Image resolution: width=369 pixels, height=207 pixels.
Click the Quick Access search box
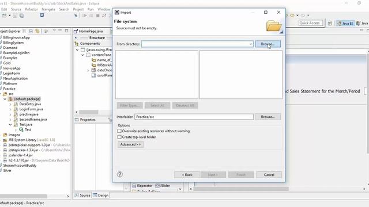click(x=310, y=23)
